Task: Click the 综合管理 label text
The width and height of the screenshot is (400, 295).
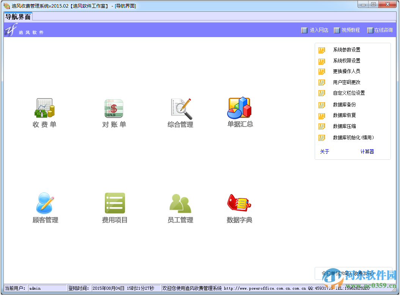Action: pyautogui.click(x=180, y=125)
